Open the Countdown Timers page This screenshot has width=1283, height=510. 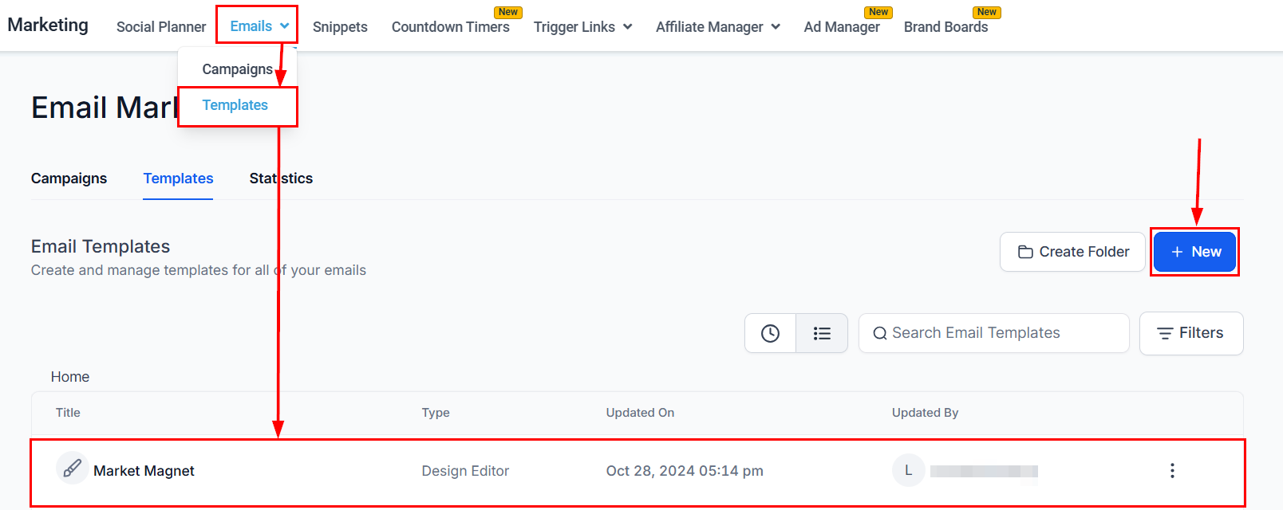tap(450, 27)
